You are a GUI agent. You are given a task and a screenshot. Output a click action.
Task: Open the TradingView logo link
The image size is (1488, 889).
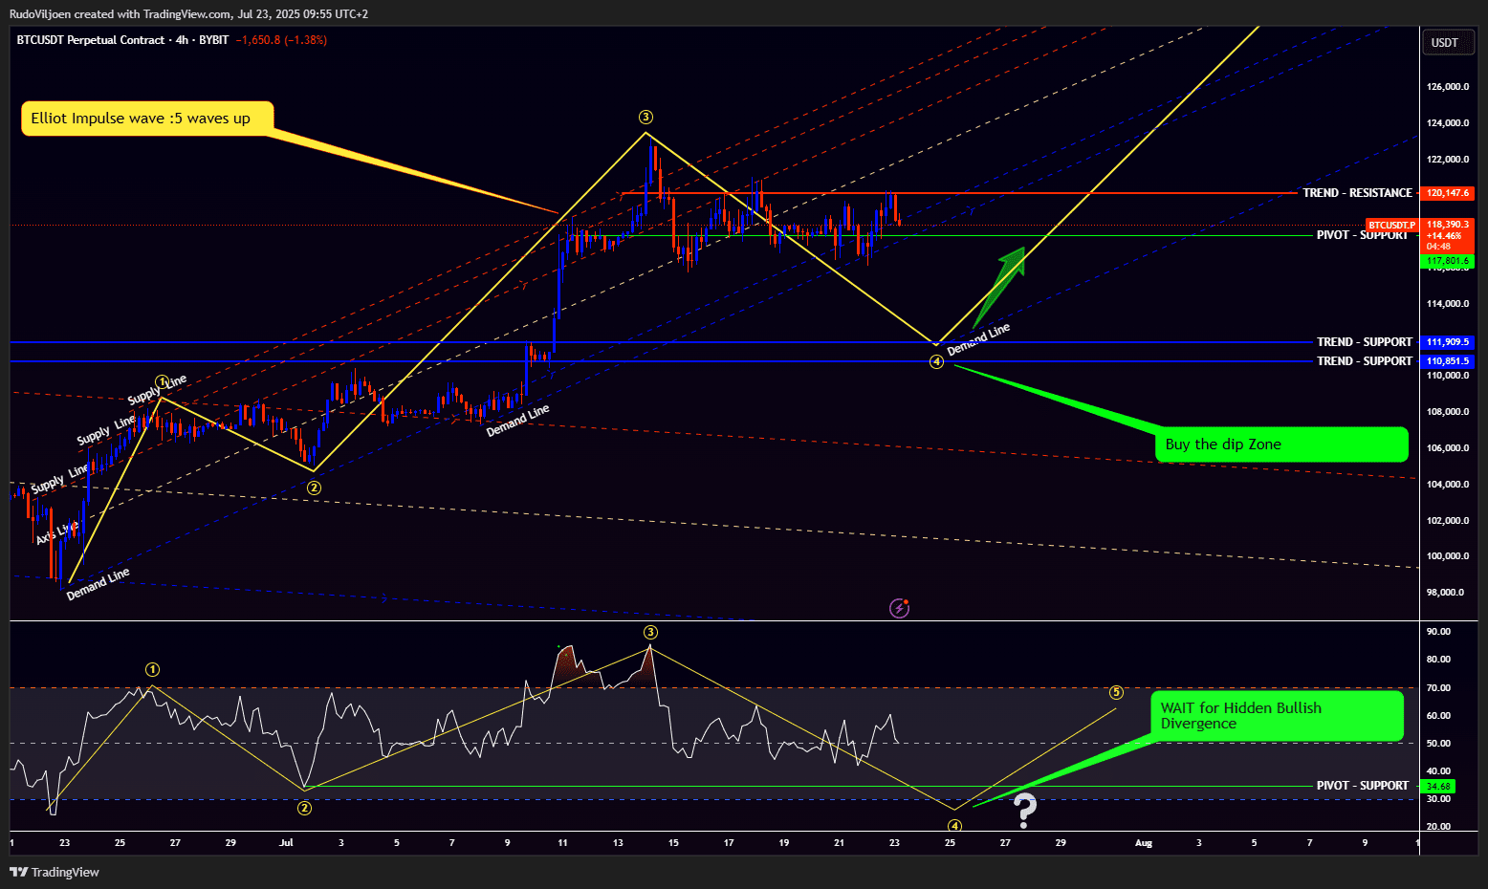(x=55, y=872)
